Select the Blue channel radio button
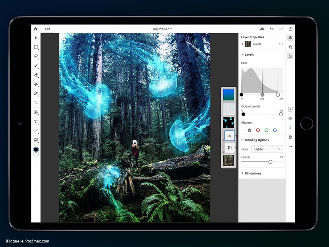Viewport: 329px width, 247px height. tap(275, 130)
